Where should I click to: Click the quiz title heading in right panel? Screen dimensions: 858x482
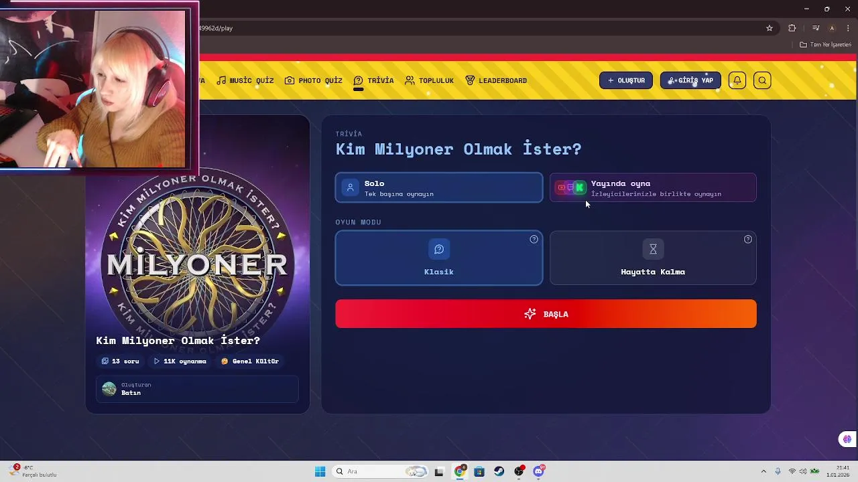click(x=458, y=149)
